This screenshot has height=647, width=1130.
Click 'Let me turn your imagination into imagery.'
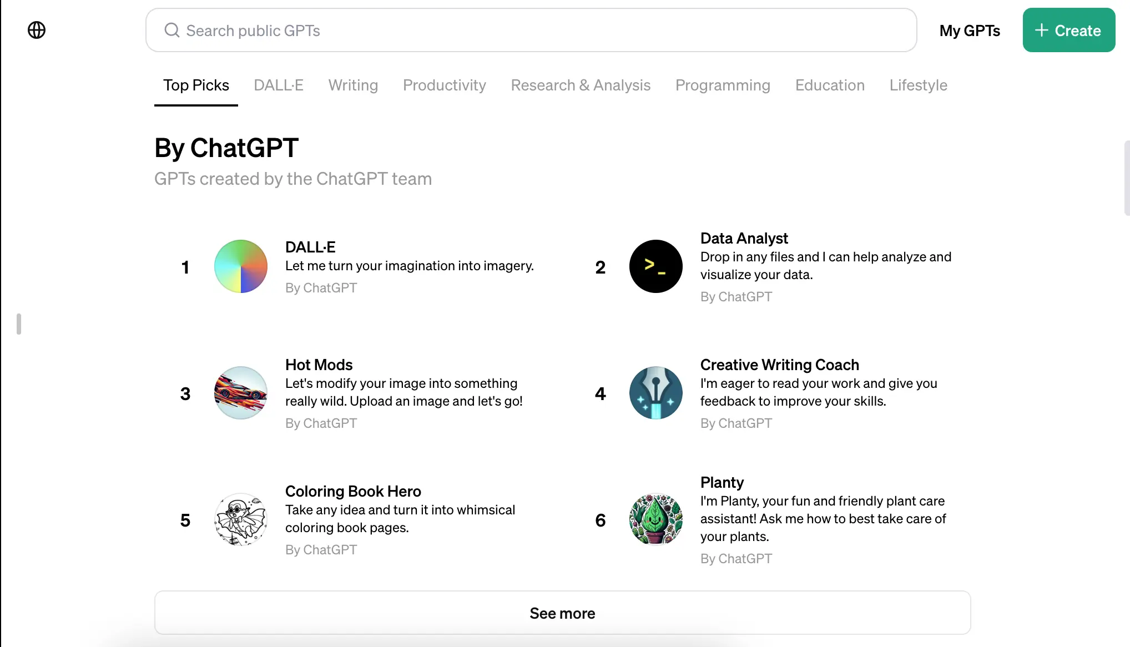(x=410, y=266)
